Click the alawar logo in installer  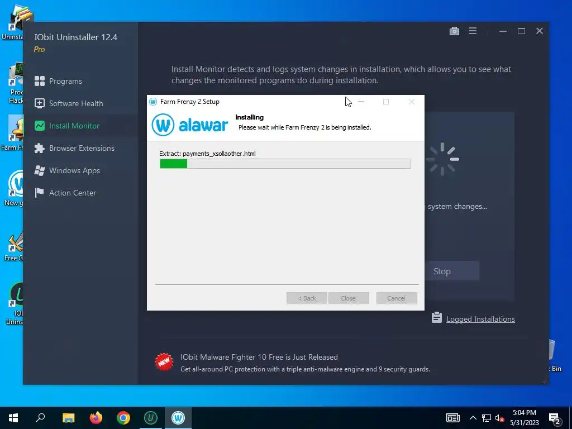(x=190, y=125)
